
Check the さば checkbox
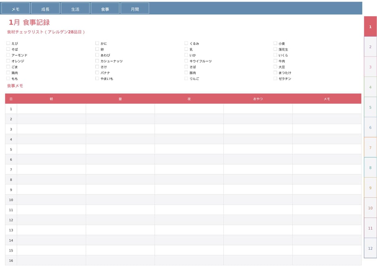coord(186,67)
